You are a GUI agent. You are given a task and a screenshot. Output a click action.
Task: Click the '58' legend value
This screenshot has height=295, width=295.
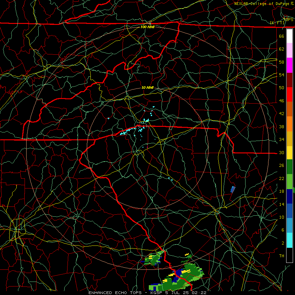pos(282,62)
